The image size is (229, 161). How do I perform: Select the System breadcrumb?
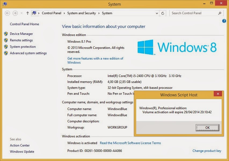click(x=107, y=13)
